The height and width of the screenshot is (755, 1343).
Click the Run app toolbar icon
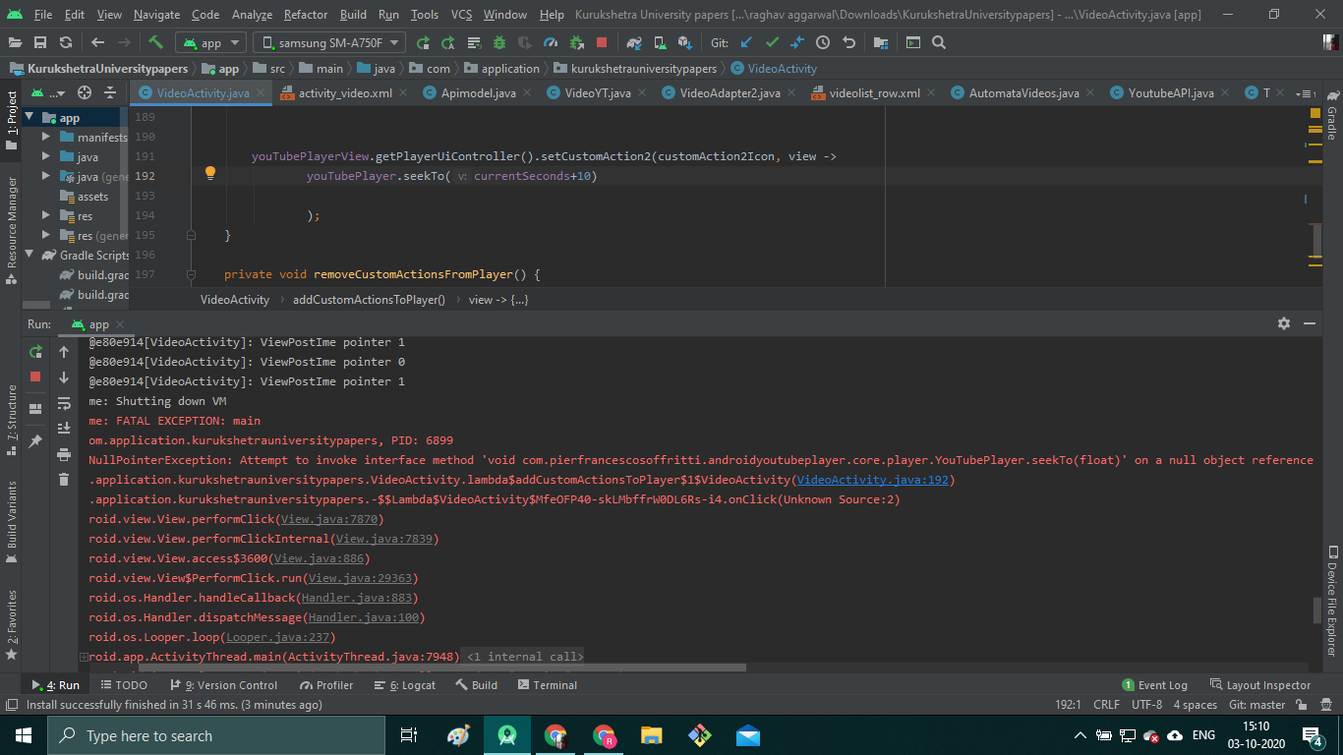[423, 42]
